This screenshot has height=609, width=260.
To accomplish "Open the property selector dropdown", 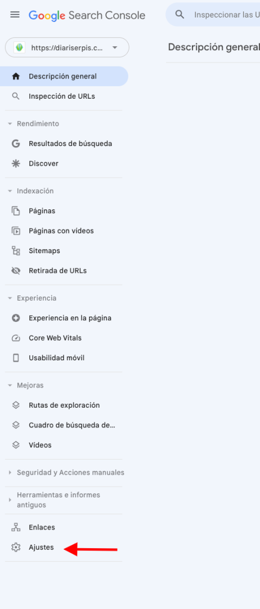I will [67, 47].
